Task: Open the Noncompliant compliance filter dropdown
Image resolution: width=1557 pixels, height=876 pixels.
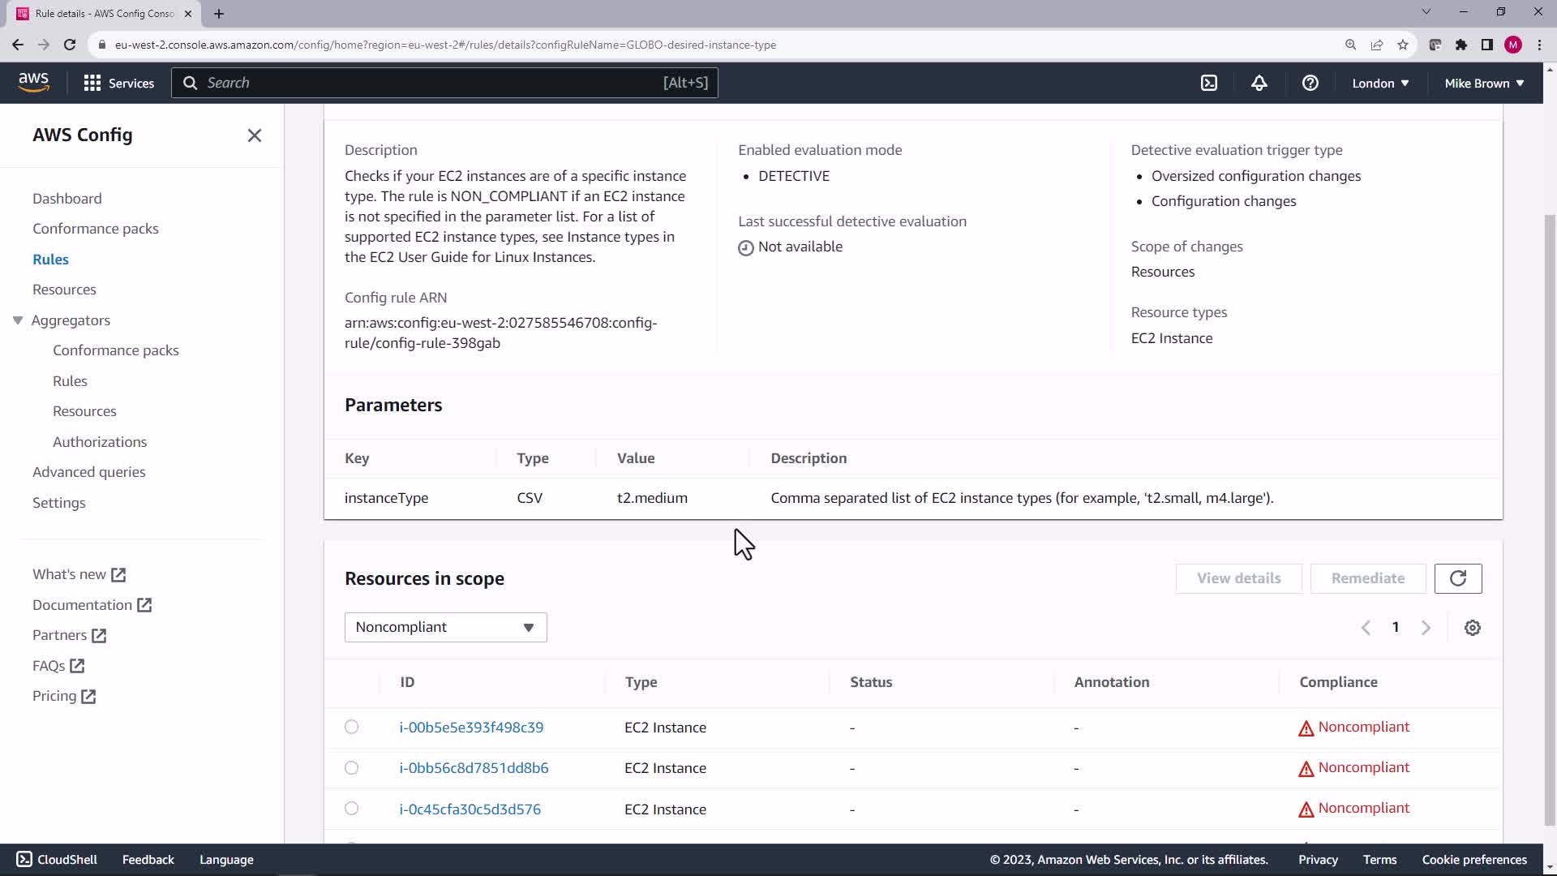Action: [x=445, y=627]
